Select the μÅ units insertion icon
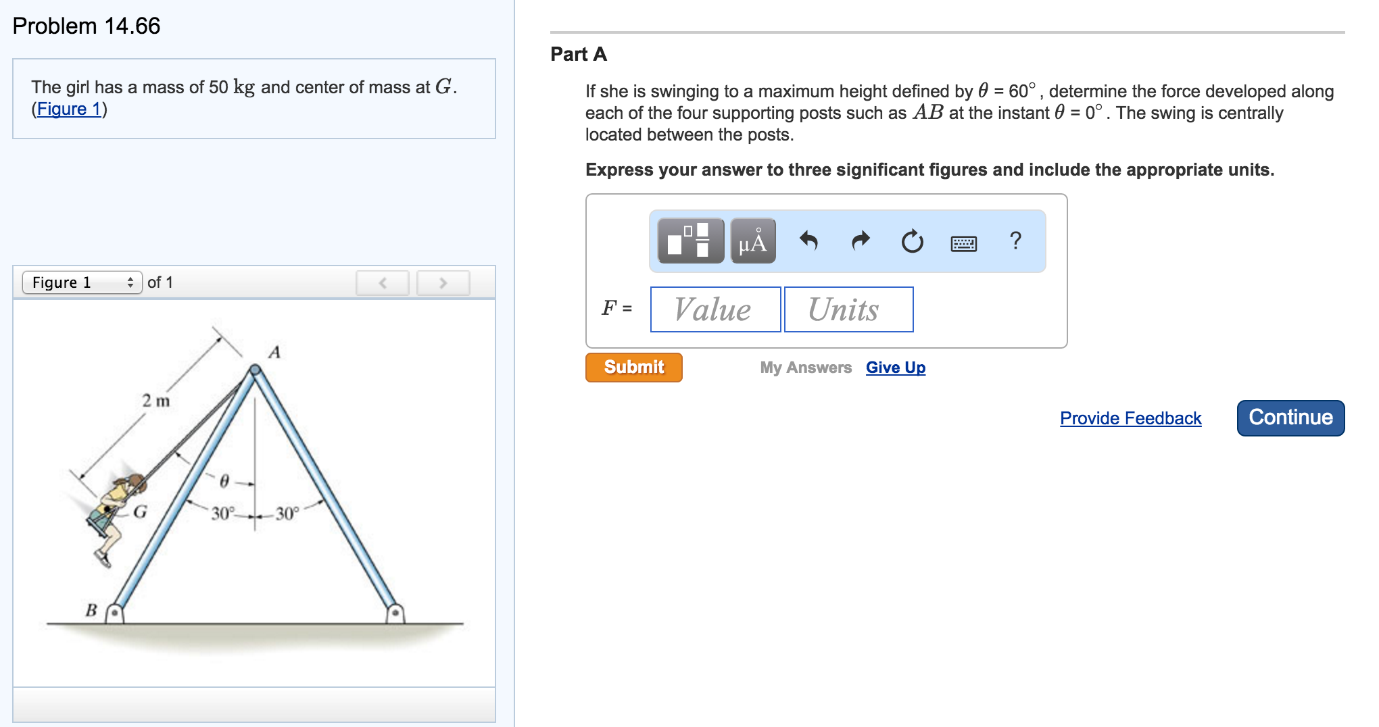The width and height of the screenshot is (1379, 727). 752,241
